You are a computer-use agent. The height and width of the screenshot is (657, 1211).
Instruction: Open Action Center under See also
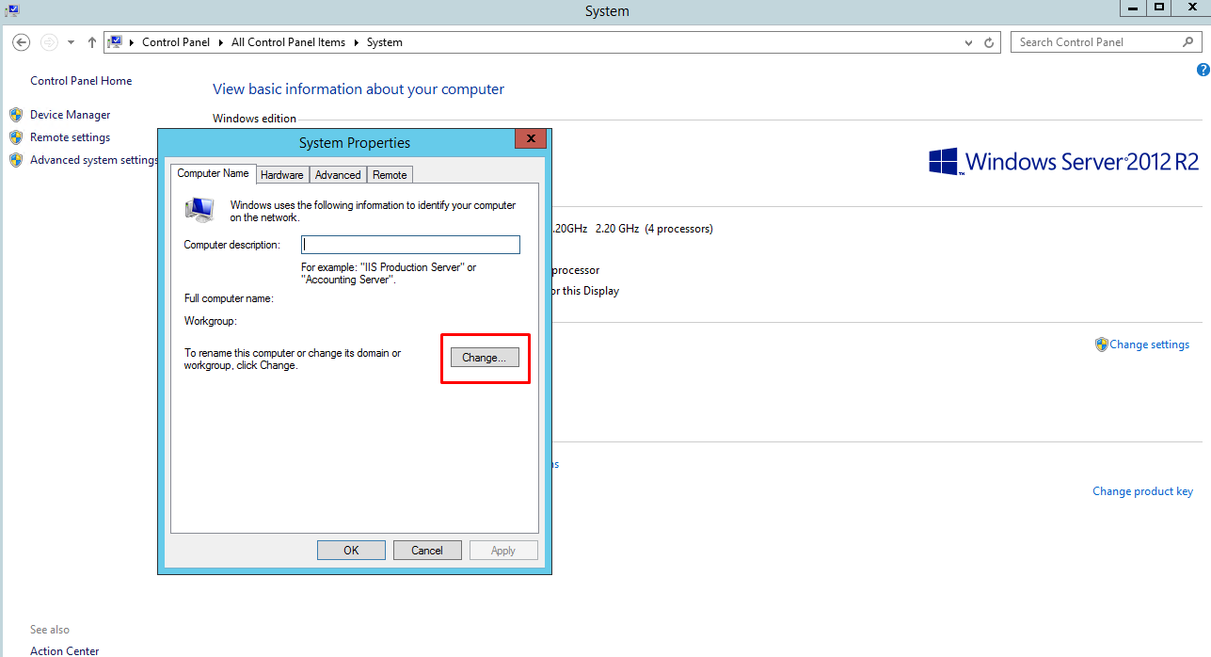[x=64, y=651]
